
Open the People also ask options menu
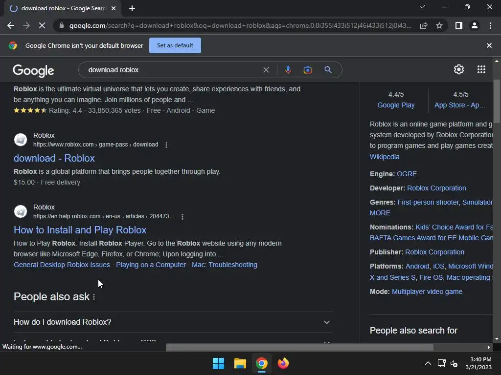(x=94, y=297)
